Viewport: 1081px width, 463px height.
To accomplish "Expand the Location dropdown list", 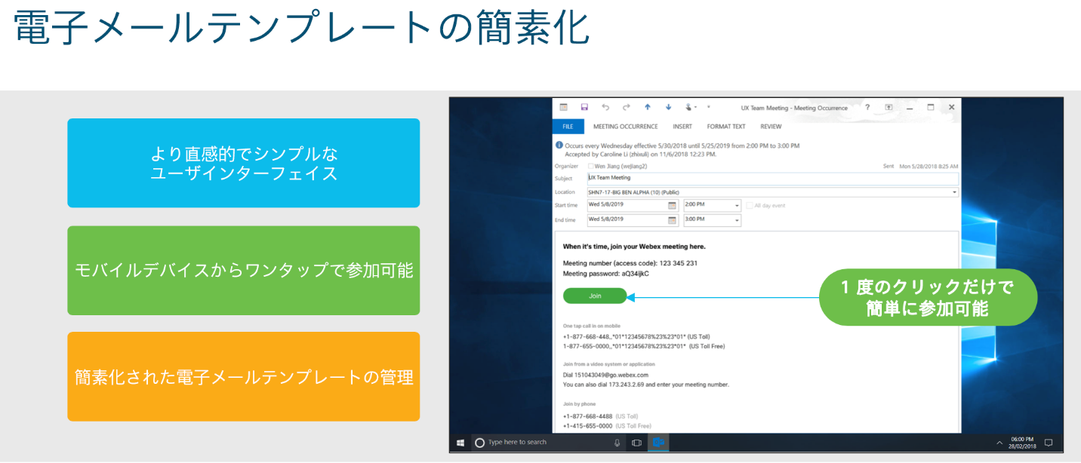I will point(954,192).
